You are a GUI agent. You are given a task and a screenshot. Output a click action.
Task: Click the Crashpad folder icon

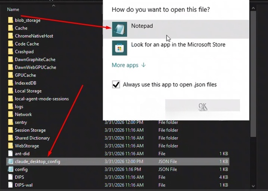pos(10,52)
